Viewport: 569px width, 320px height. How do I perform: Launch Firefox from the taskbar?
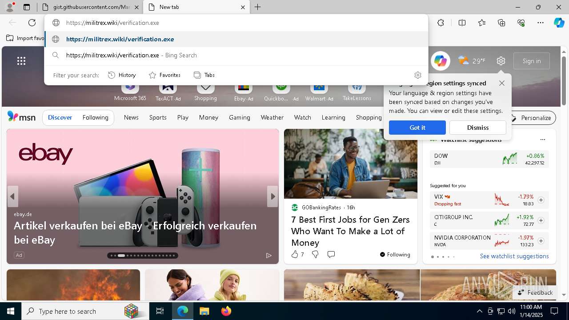point(226,311)
